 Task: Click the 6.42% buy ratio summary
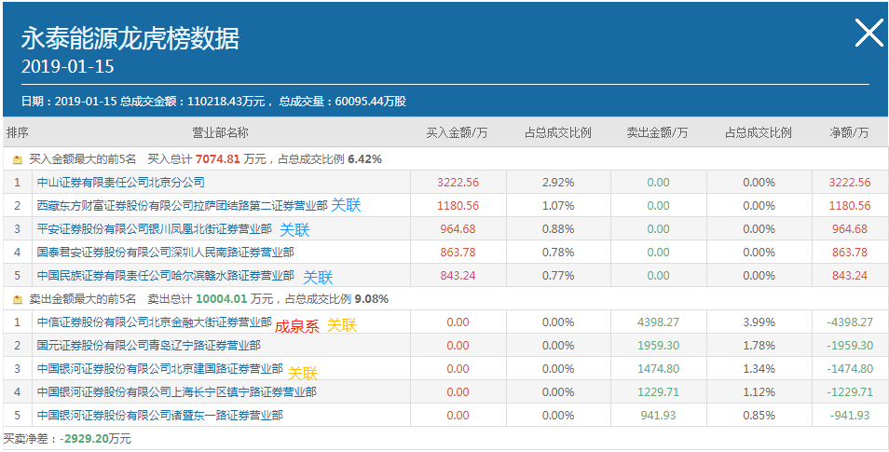364,159
